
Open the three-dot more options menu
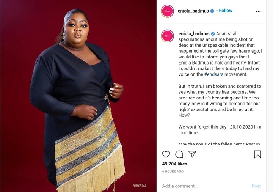(258, 11)
